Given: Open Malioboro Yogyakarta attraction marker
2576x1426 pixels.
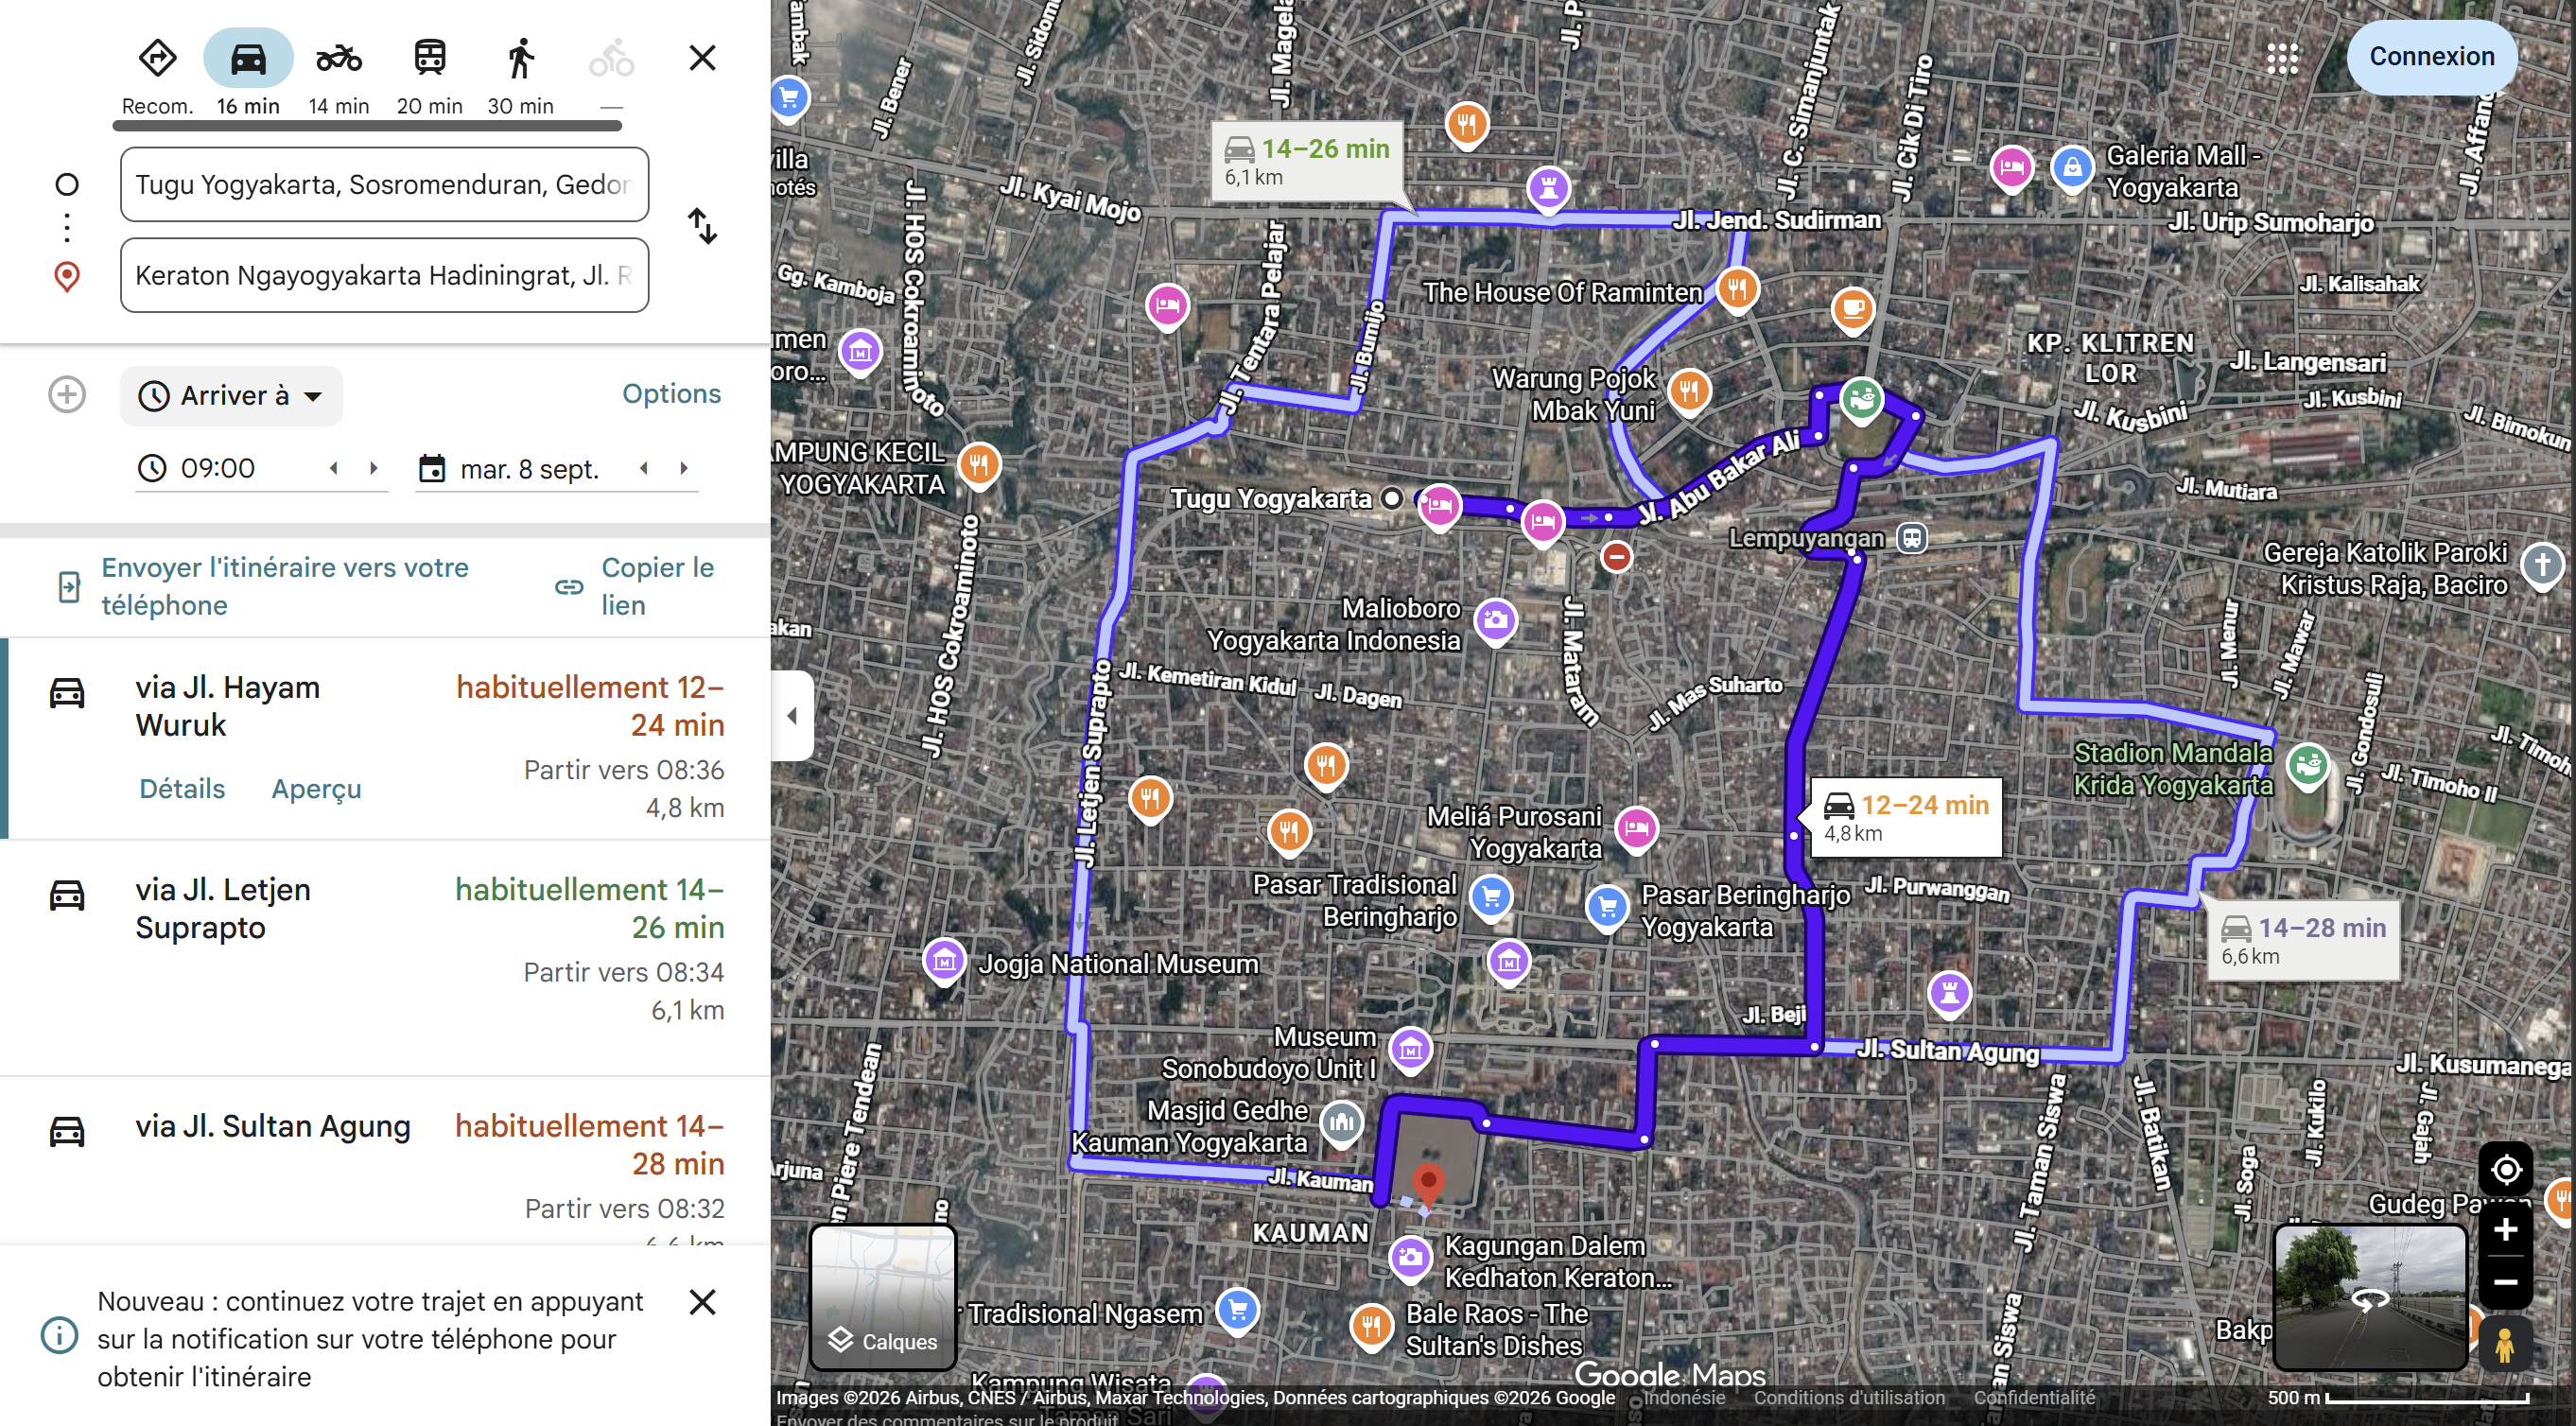Looking at the screenshot, I should coord(1495,622).
